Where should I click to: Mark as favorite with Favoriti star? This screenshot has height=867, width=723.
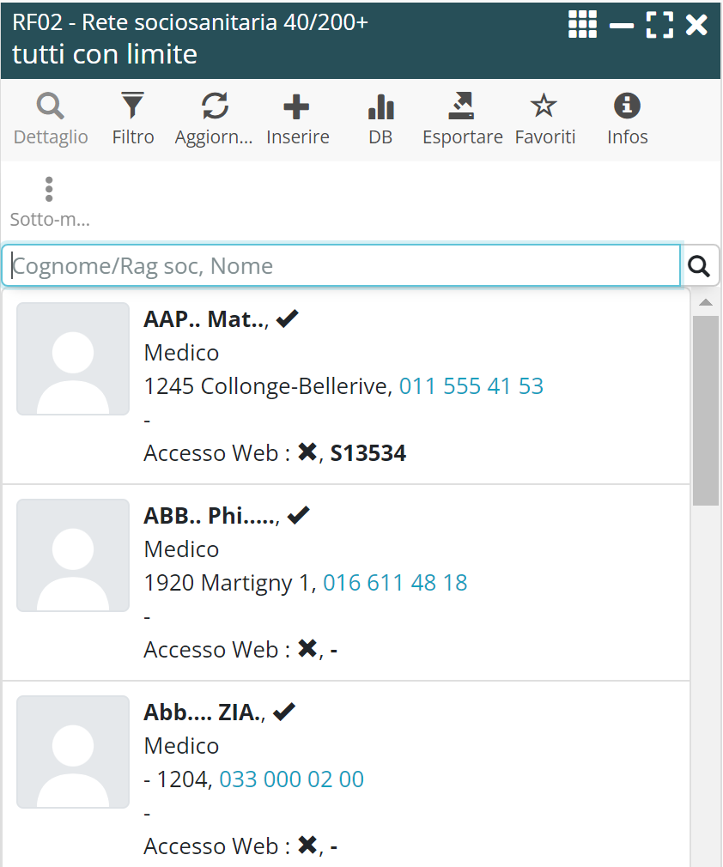[x=544, y=119]
